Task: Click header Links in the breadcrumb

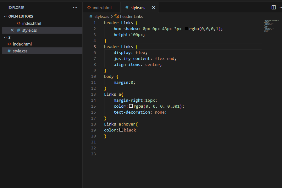Action: coord(131,16)
